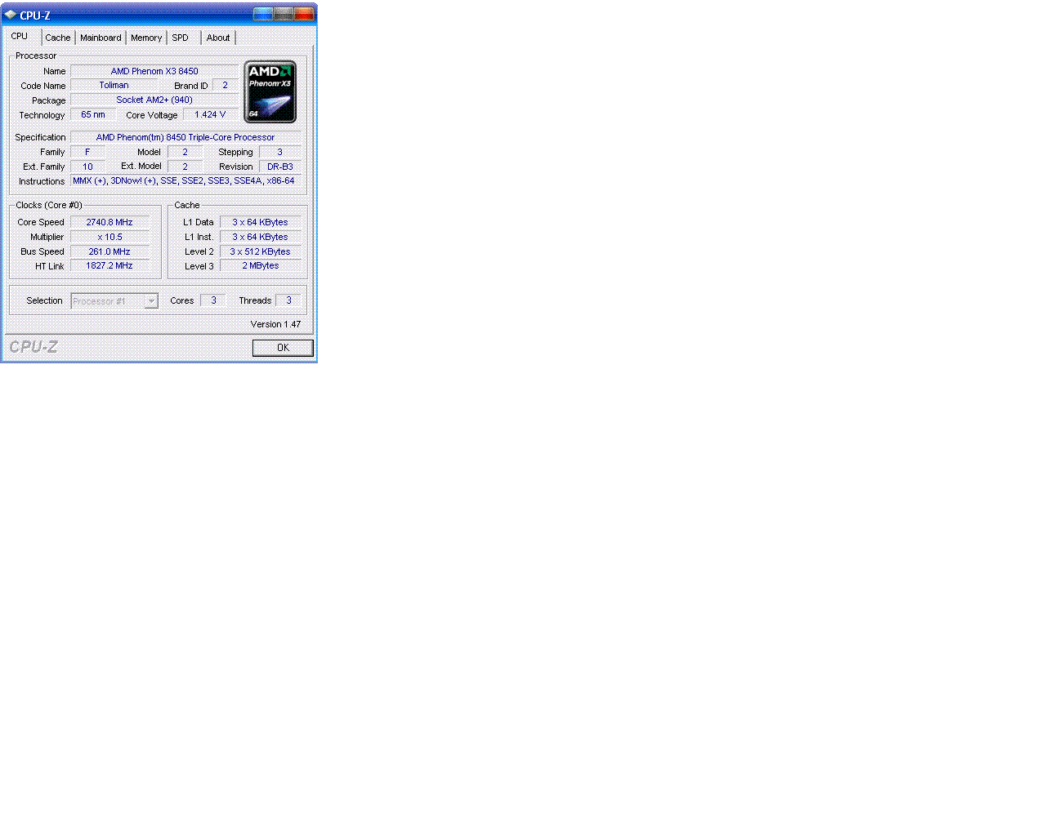Click the Package value 'Socket AM2+ (940)'
The image size is (1046, 836).
coord(154,100)
